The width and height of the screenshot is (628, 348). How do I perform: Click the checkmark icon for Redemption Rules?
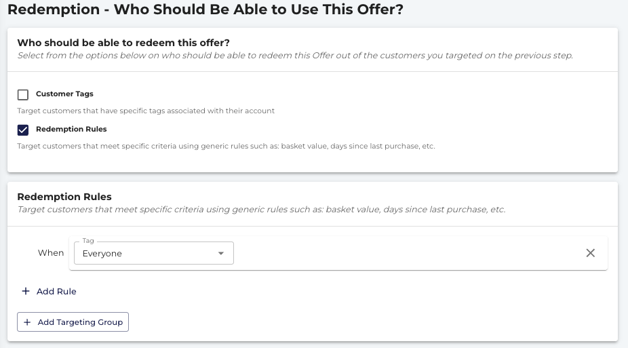(x=23, y=130)
